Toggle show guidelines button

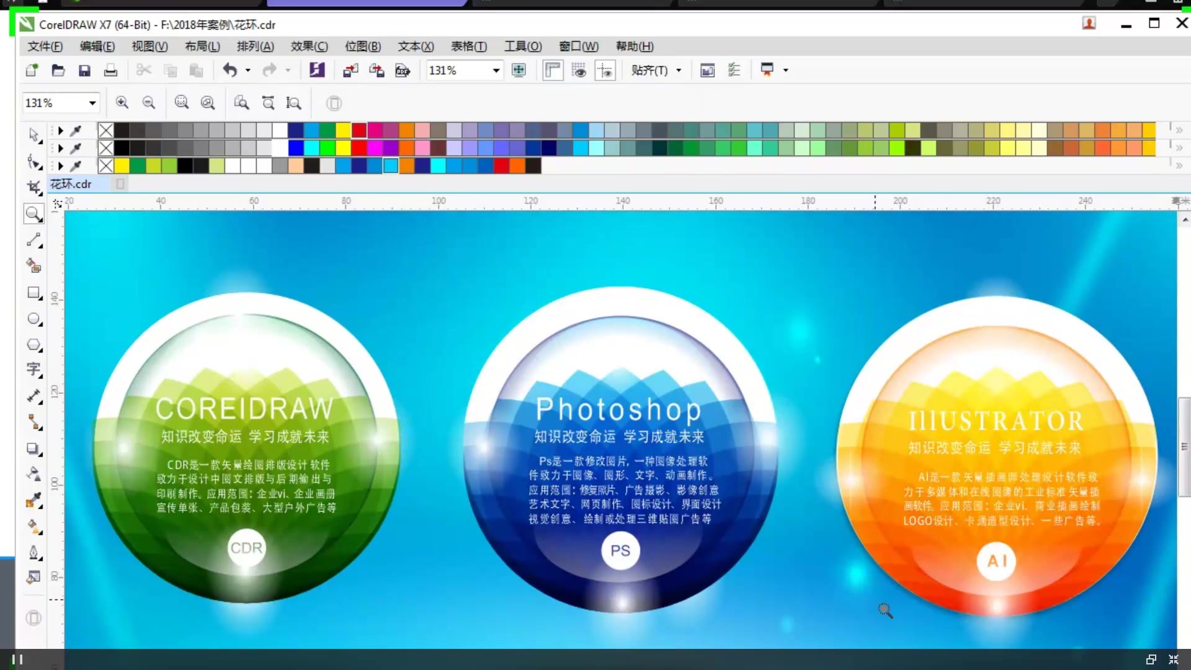(x=605, y=71)
